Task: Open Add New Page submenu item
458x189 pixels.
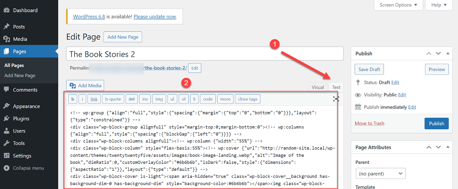Action: [20, 75]
